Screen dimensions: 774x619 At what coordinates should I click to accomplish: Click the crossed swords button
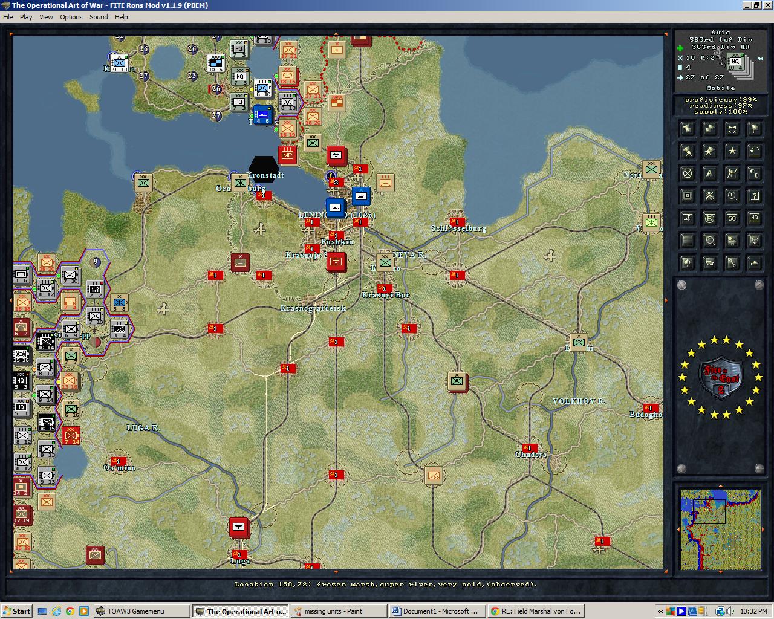pos(709,196)
